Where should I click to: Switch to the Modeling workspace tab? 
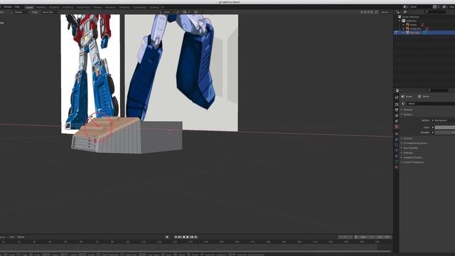pos(41,7)
